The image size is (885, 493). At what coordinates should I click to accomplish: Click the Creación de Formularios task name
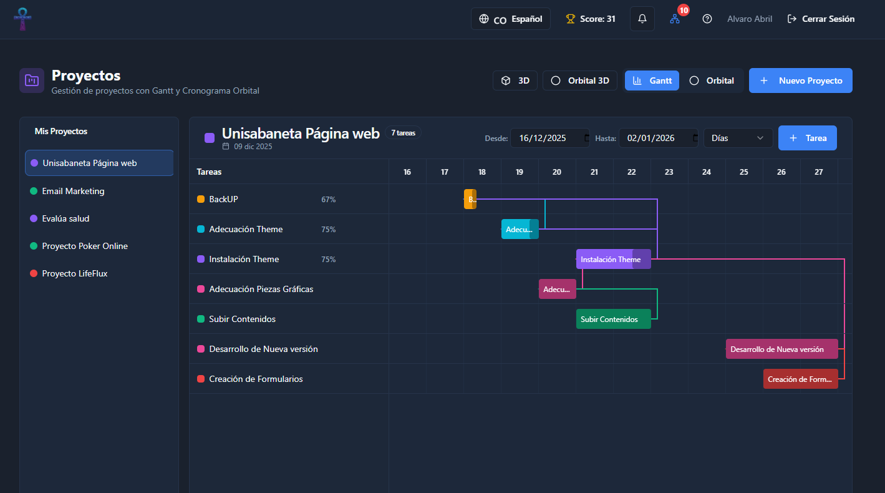pyautogui.click(x=256, y=379)
